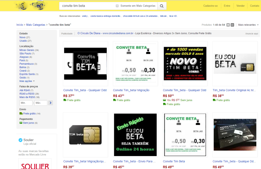Image resolution: width=261 pixels, height=169 pixels.
Task: Open related search cesta basica entrega domicilio
Action: (105, 16)
